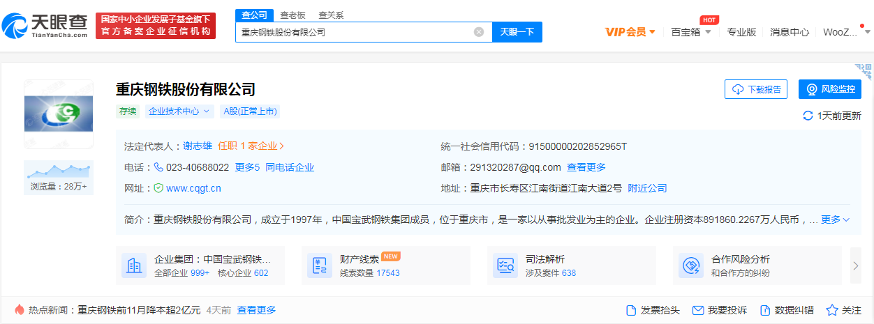Switch to the 查关系 tab
The image size is (874, 324).
[331, 15]
